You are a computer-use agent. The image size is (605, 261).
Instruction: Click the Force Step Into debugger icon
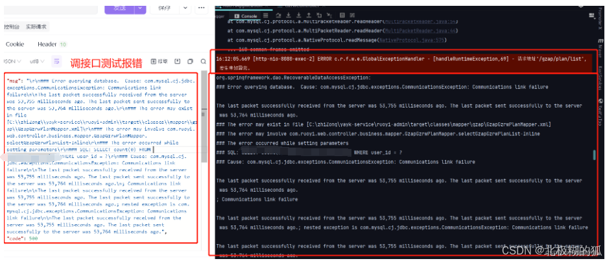click(299, 16)
